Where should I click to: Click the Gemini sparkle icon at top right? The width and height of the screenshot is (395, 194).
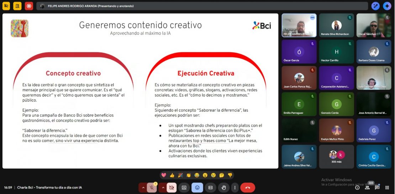pos(387,6)
